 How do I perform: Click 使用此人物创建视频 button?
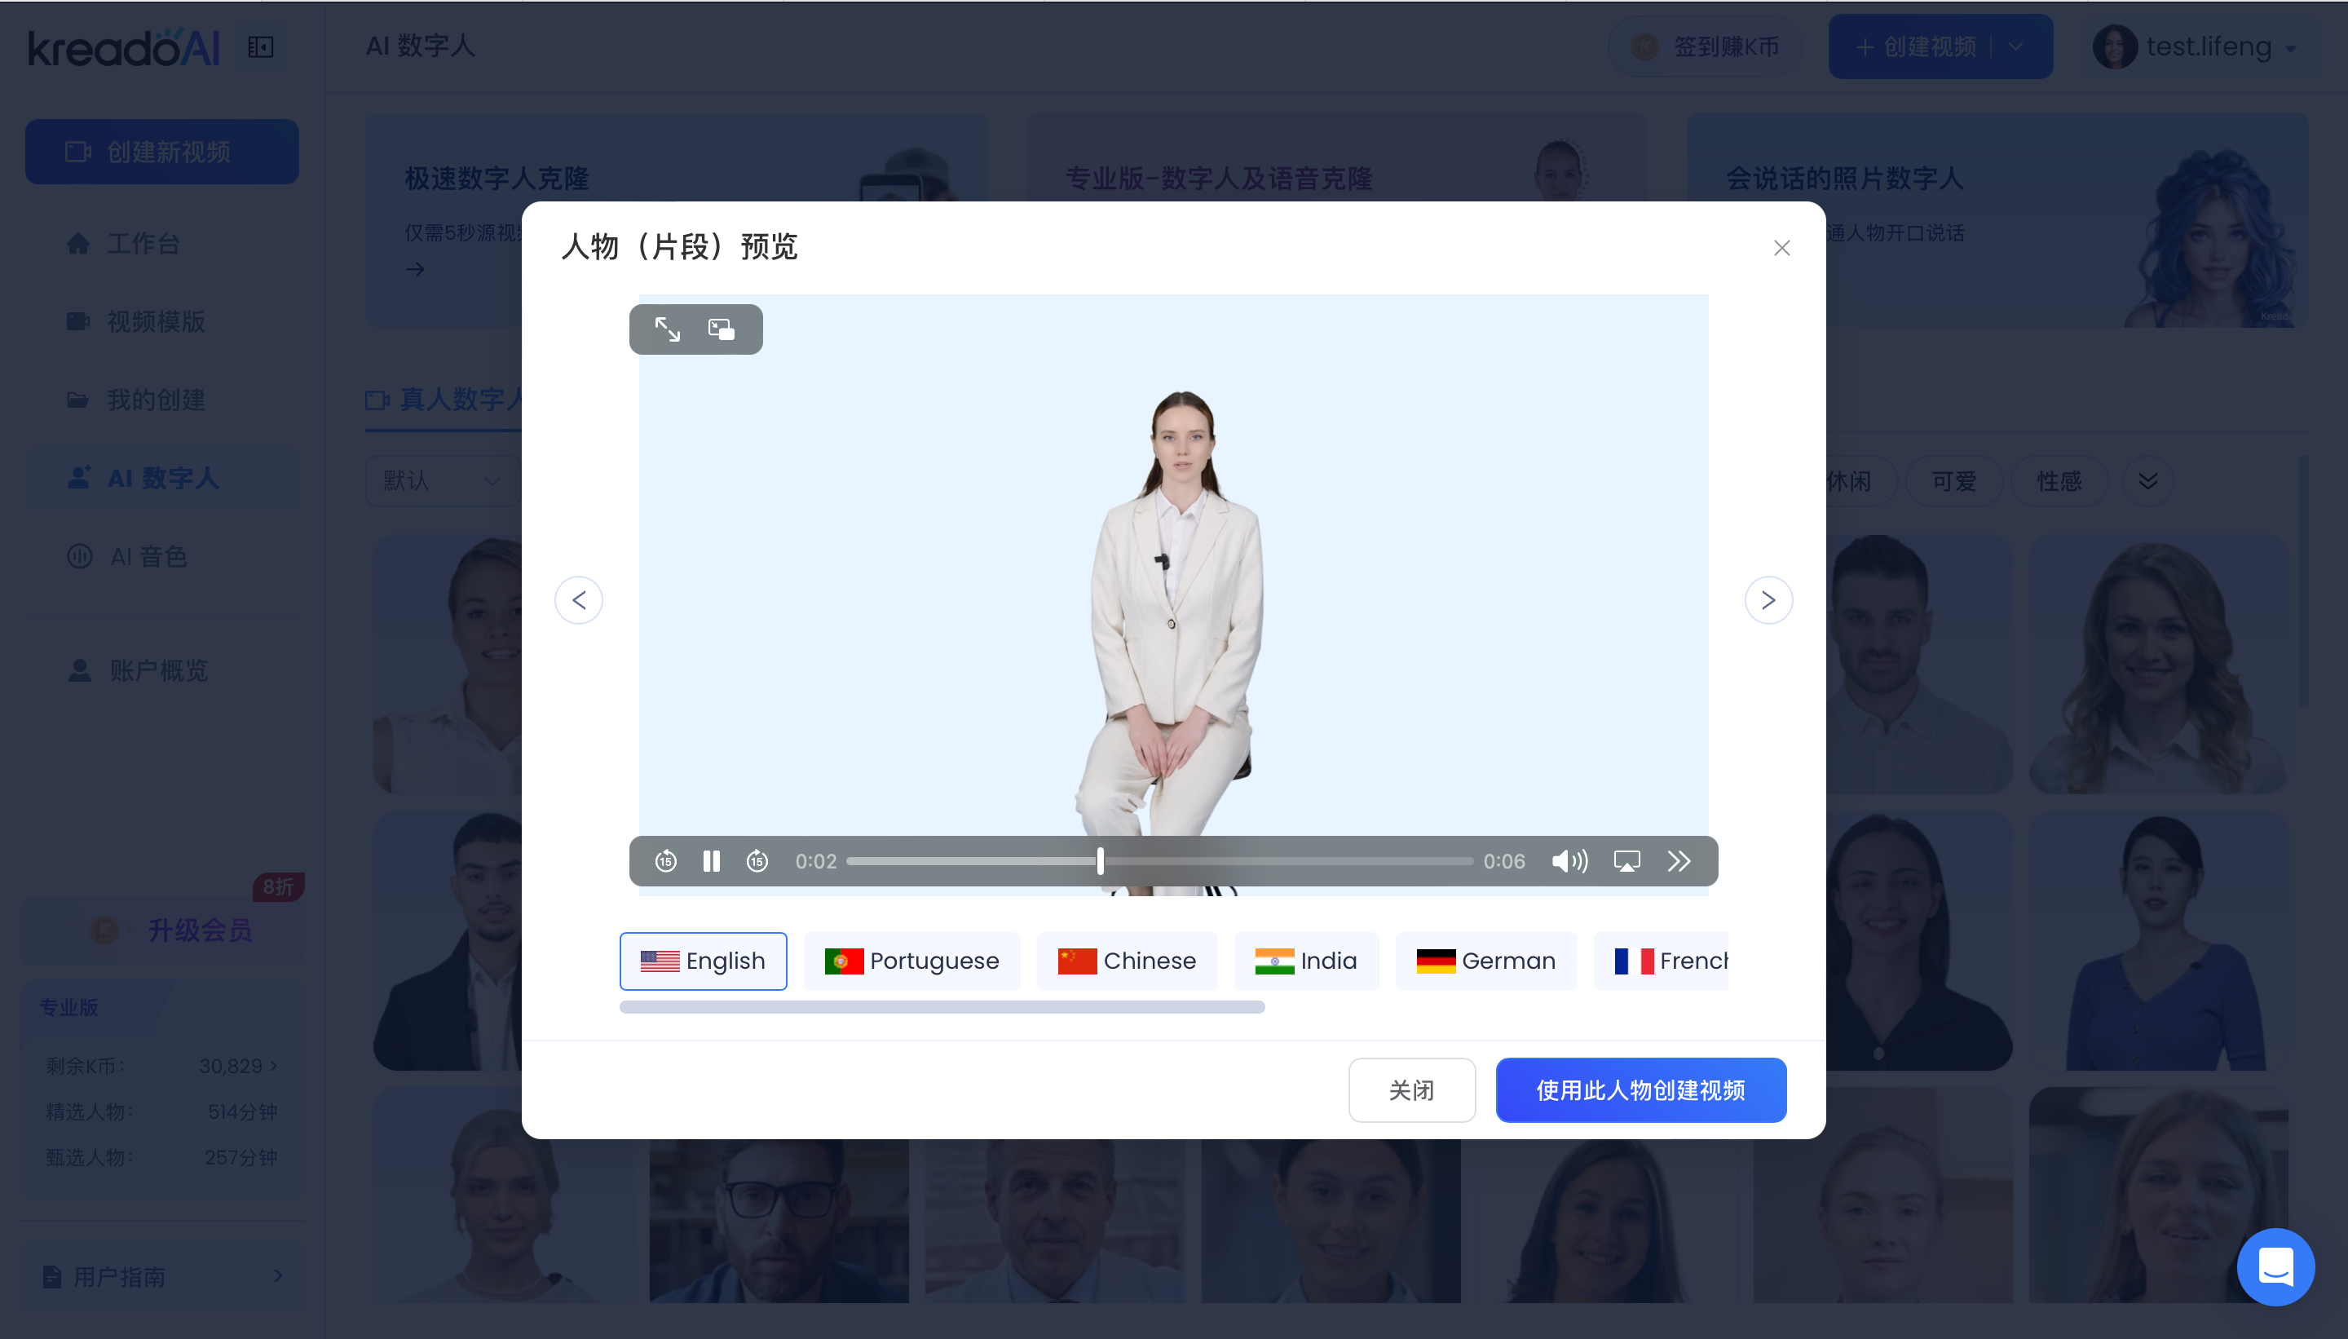[1640, 1089]
